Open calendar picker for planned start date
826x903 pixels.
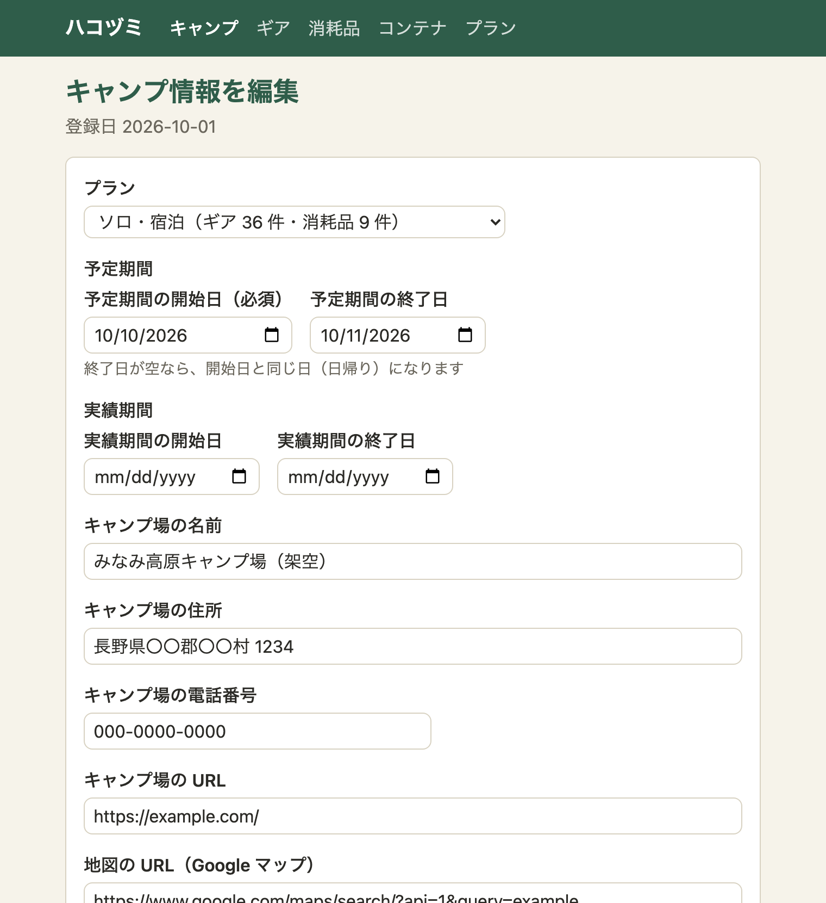272,335
